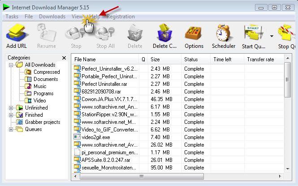
Task: Click the horizontal scrollbar left arrow
Action: (75, 176)
